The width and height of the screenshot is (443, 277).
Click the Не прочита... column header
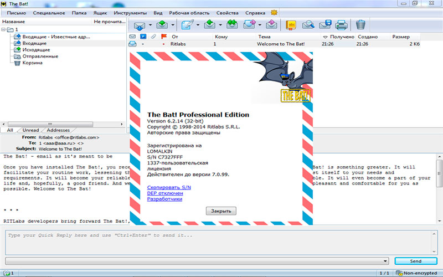[109, 22]
